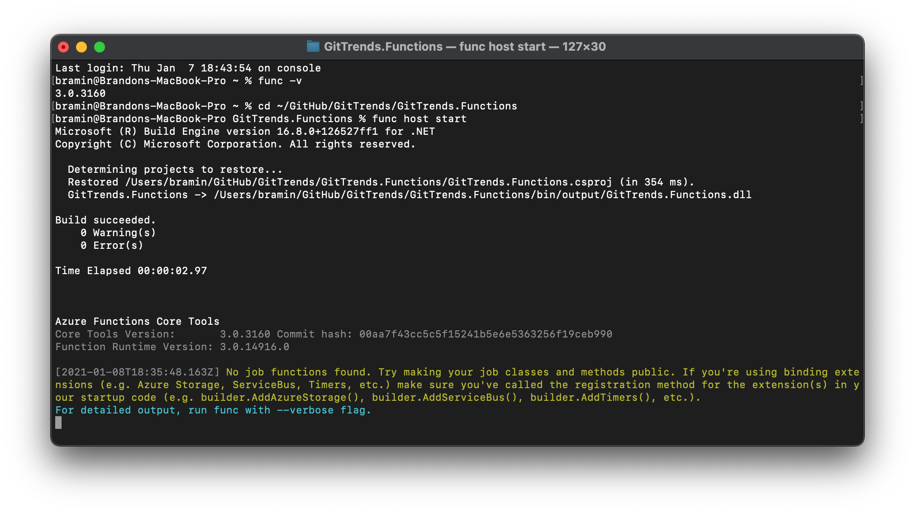Click the yellow minimize traffic light button
This screenshot has width=915, height=513.
(82, 47)
